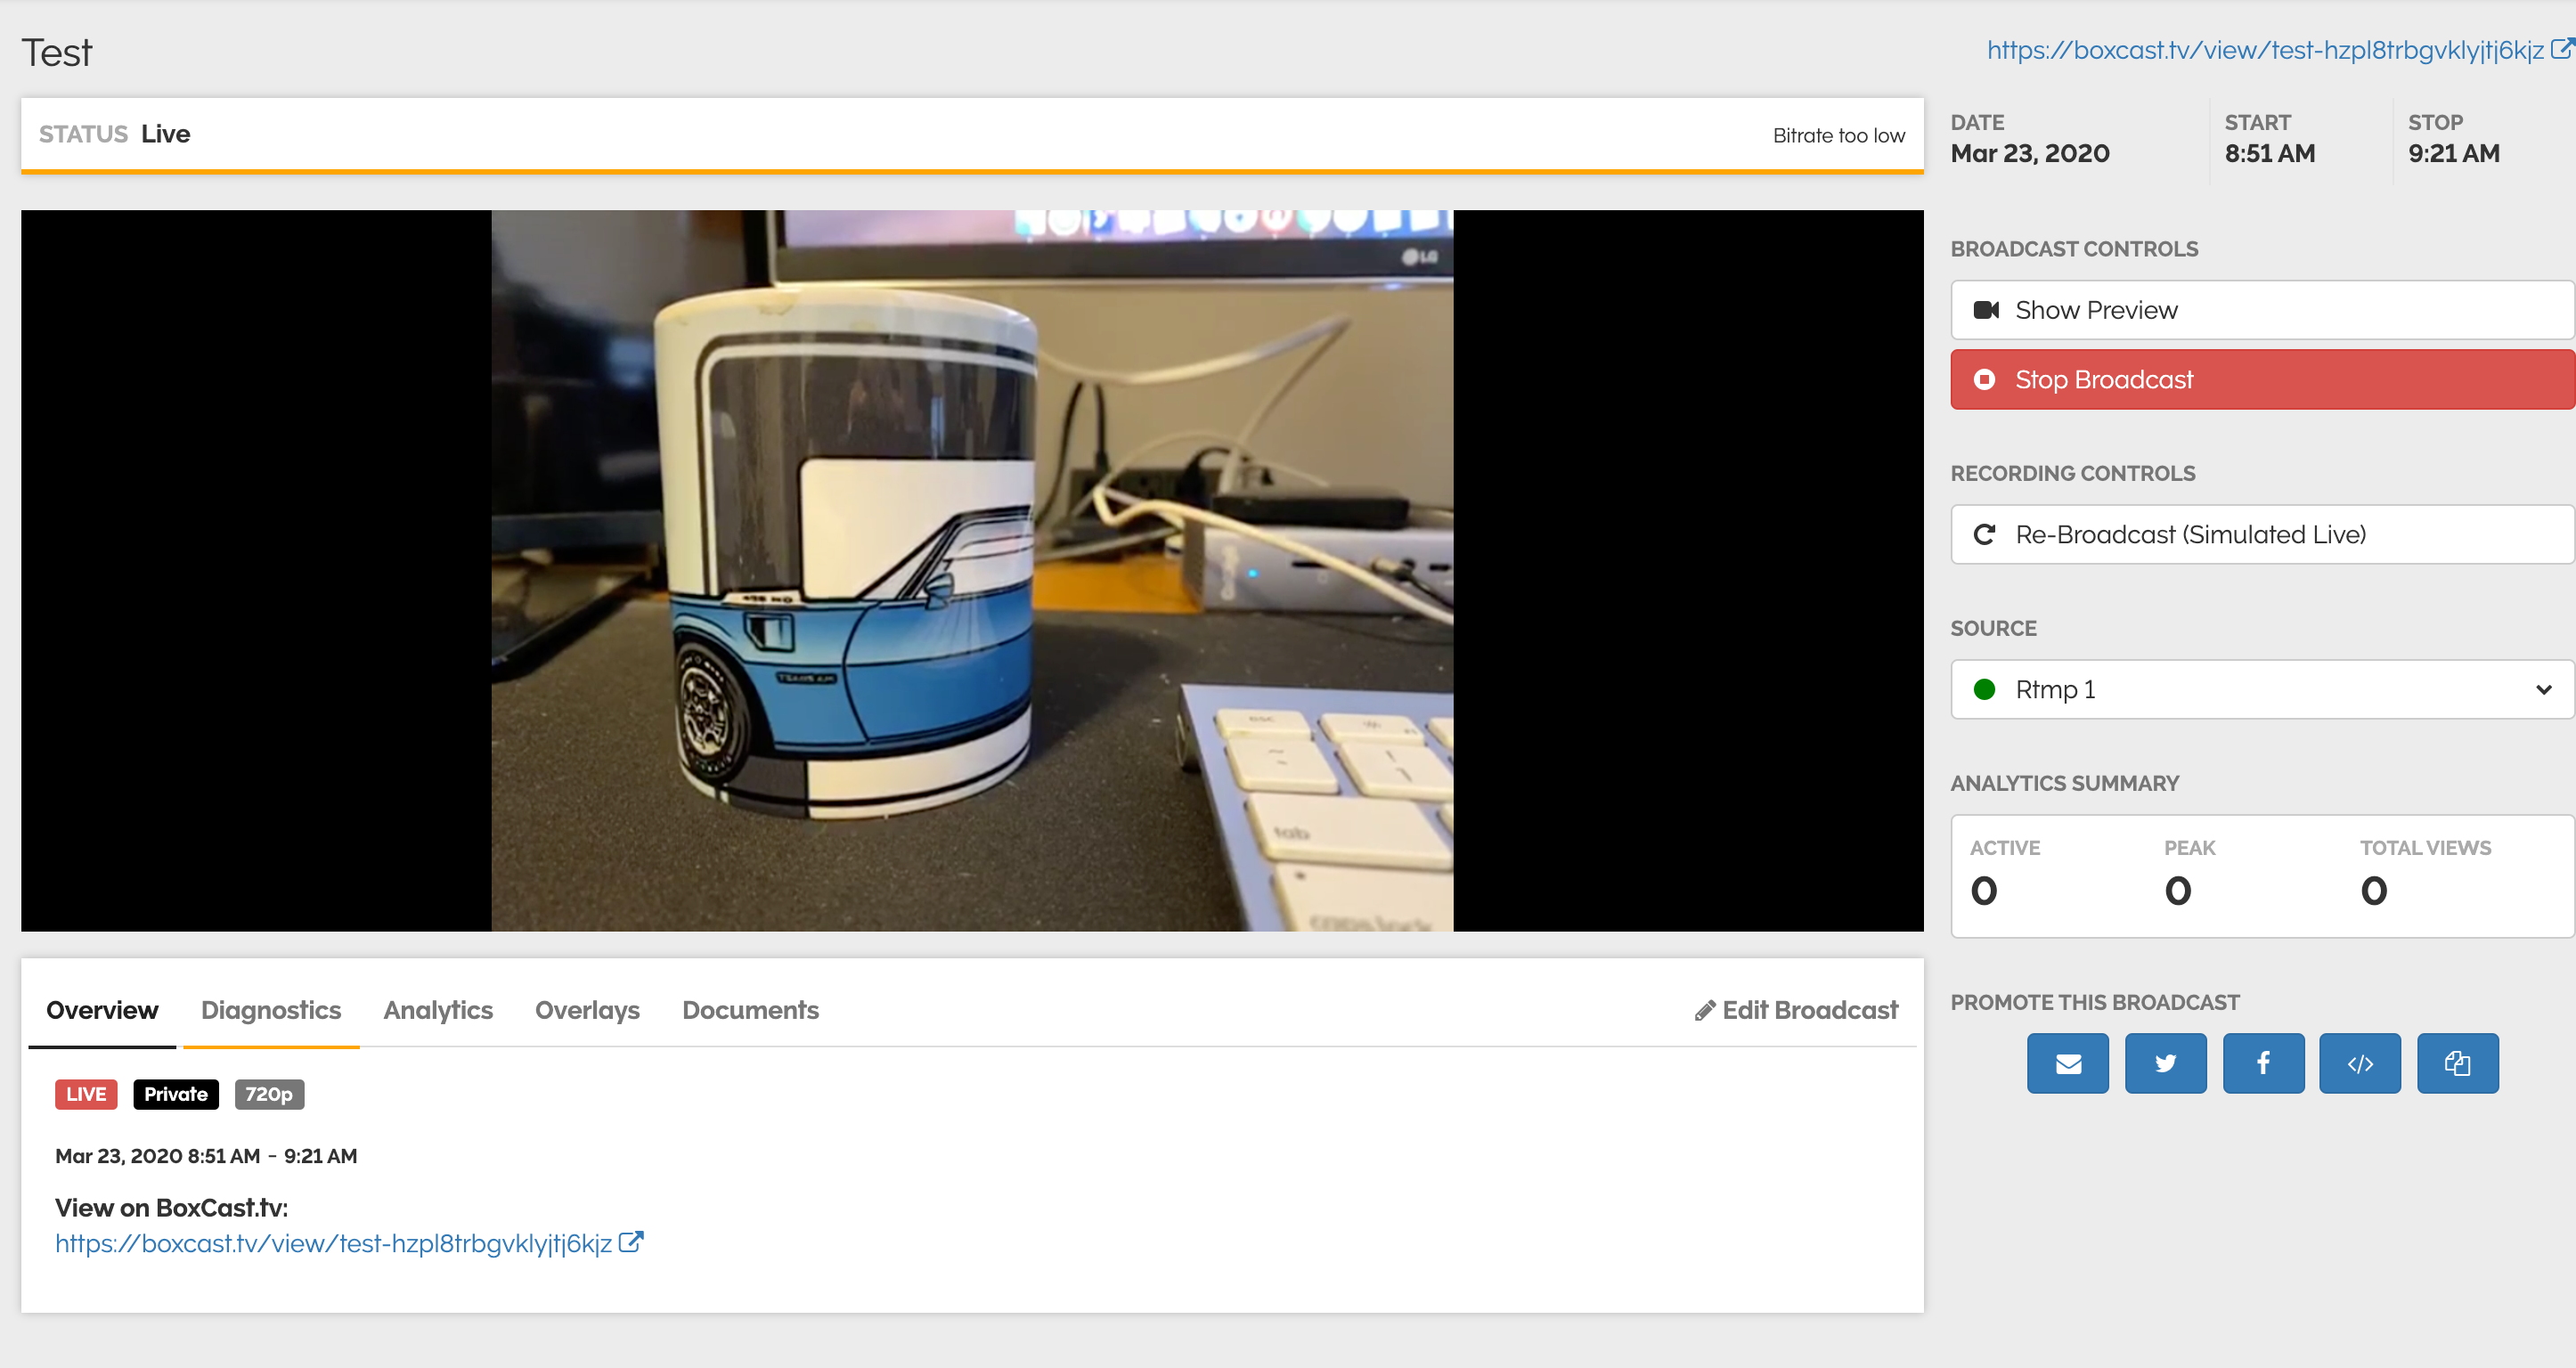Open boxcast.tv view link in Overview
The width and height of the screenshot is (2576, 1368).
(333, 1243)
